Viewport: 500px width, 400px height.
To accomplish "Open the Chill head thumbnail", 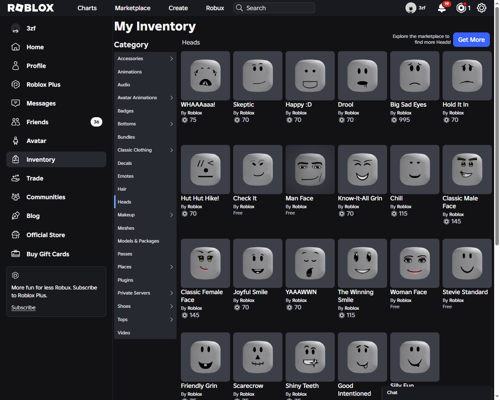I will (x=415, y=170).
